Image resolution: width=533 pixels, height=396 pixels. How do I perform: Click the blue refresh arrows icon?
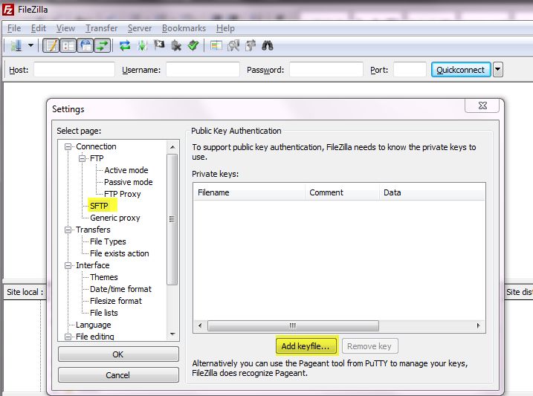pos(125,45)
